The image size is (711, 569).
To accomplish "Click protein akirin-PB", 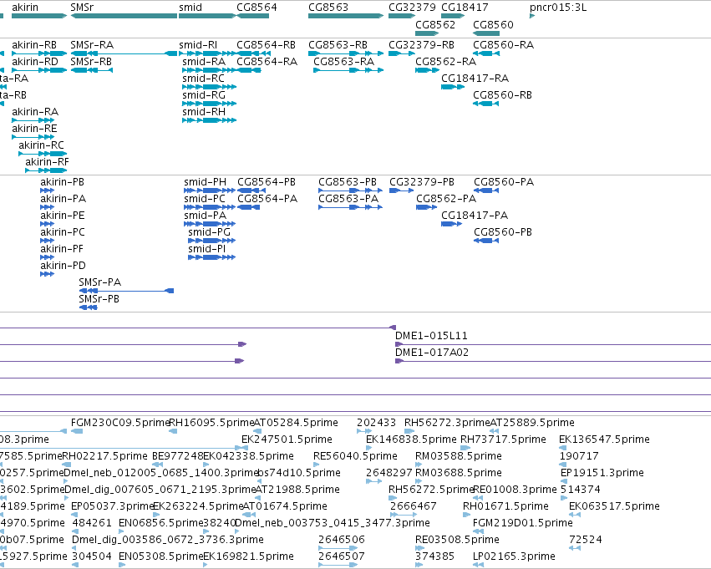I will click(x=62, y=182).
